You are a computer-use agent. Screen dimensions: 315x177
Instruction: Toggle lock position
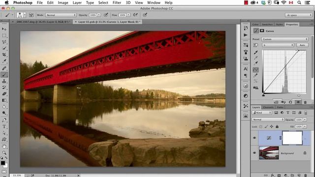coord(272,127)
